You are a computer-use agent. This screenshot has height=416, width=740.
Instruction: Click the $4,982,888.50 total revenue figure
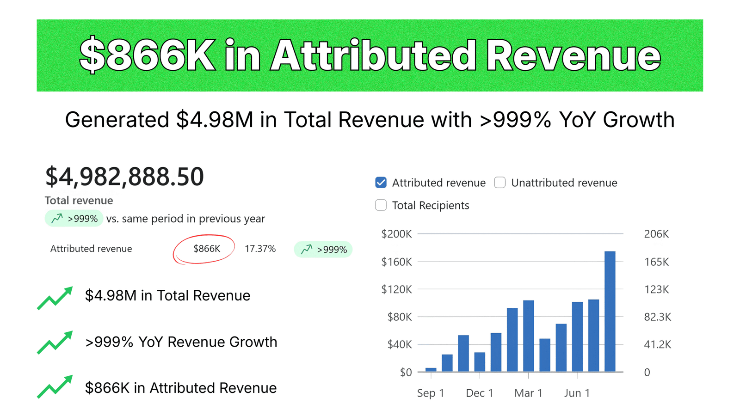[124, 177]
